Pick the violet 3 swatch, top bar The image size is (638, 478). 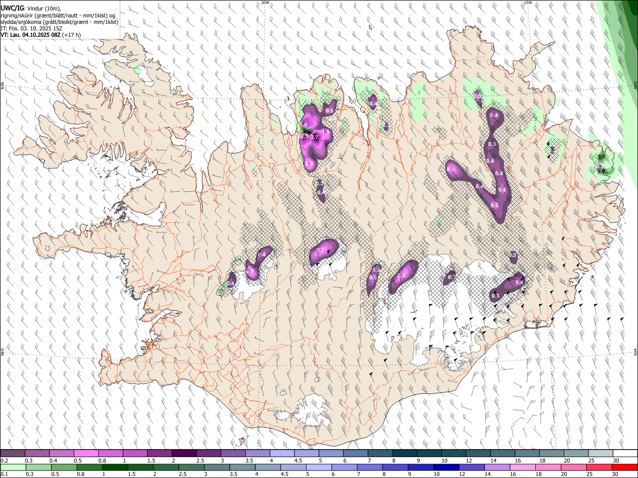coord(233,454)
